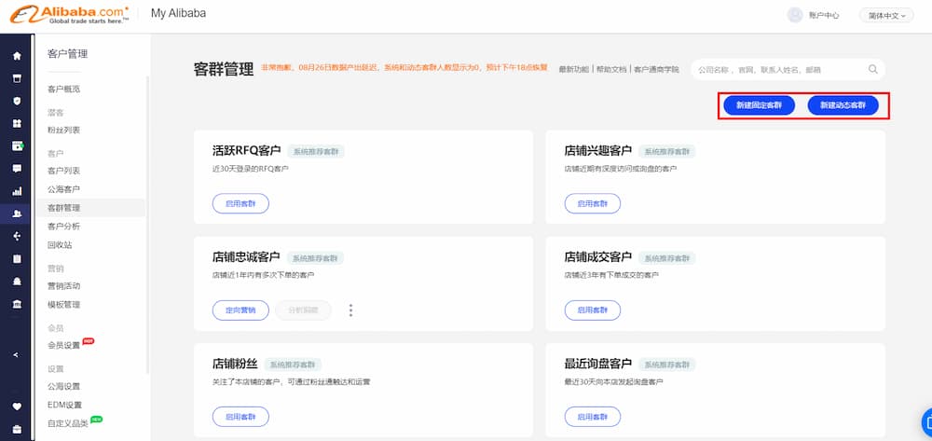Click the branching arrows icon in sidebar
The height and width of the screenshot is (441, 932).
17,236
